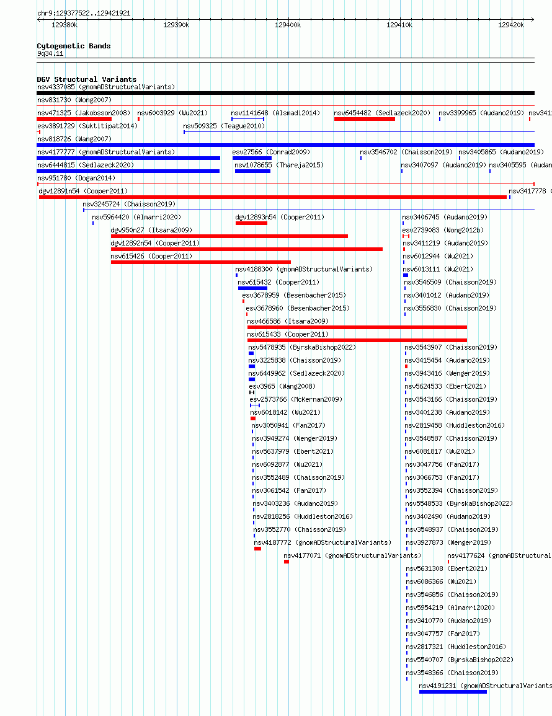Image resolution: width=552 pixels, height=716 pixels.
Task: Open nsv3949274 (Wenger2019) label
Action: tap(295, 438)
